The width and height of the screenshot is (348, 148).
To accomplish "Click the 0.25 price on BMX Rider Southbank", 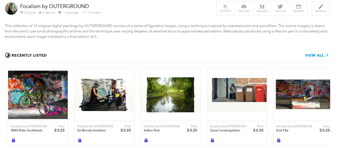I will pos(60,131).
